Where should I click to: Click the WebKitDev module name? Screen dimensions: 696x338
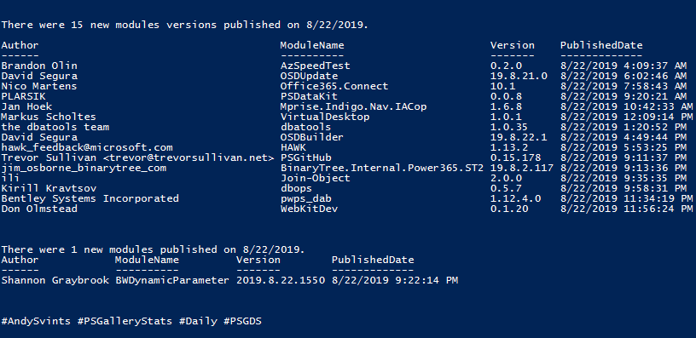tap(309, 209)
